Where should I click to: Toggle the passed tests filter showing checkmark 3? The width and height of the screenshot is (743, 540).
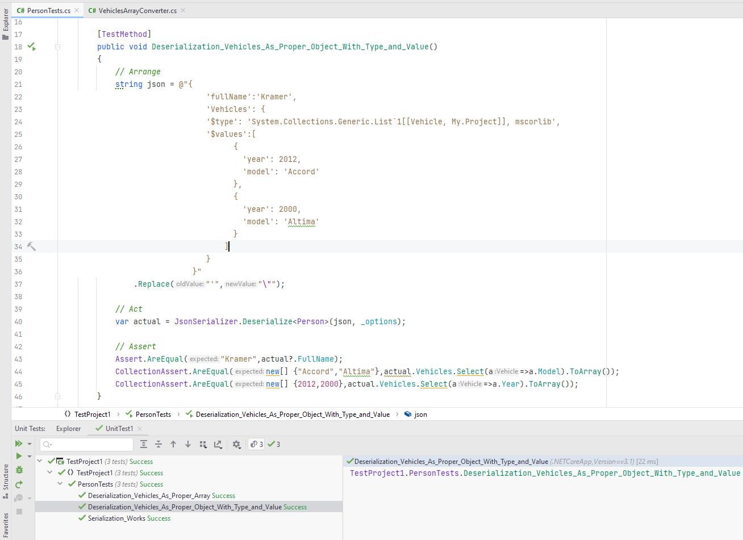coord(273,444)
